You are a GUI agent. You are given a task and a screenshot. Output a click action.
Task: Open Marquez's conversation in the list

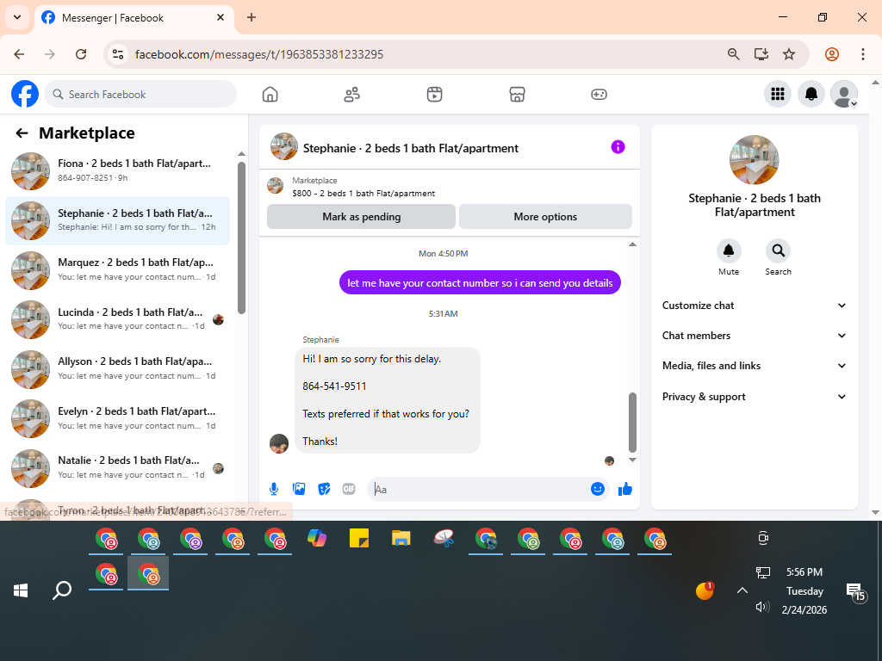(x=117, y=269)
